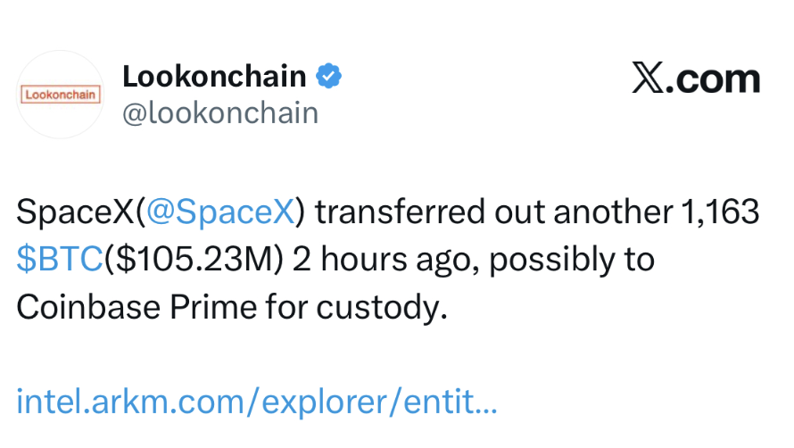The width and height of the screenshot is (794, 448).
Task: Open the Lookonchain display name
Action: 214,77
